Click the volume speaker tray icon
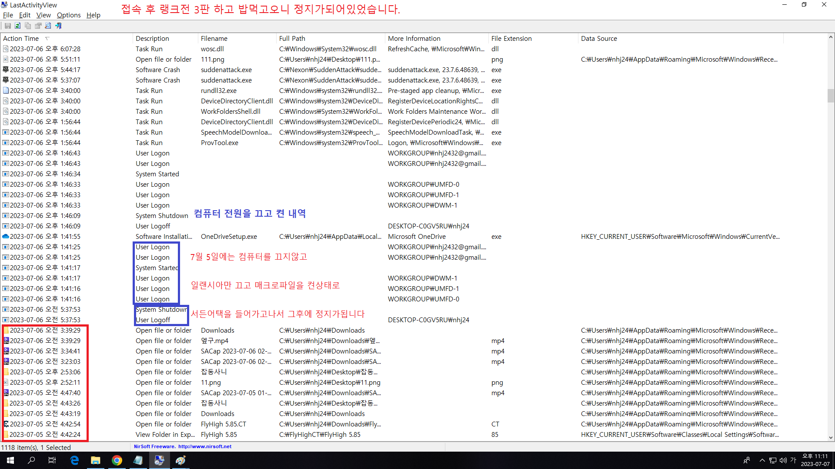 pyautogui.click(x=783, y=460)
